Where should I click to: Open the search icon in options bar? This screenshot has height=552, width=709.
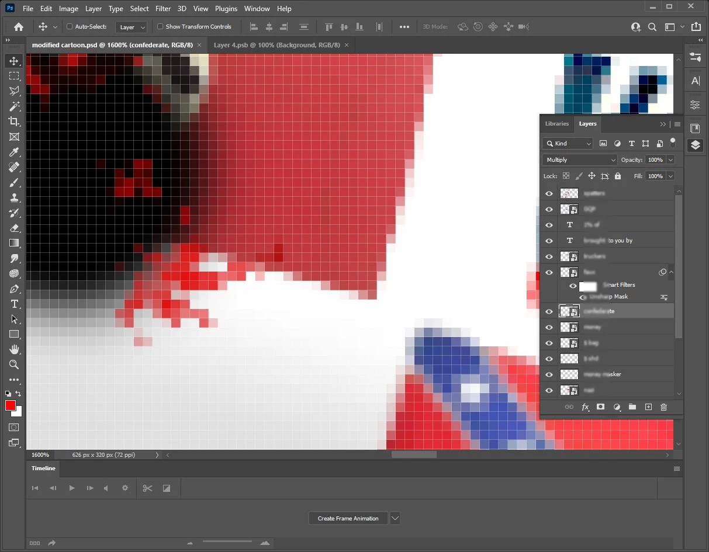[652, 27]
